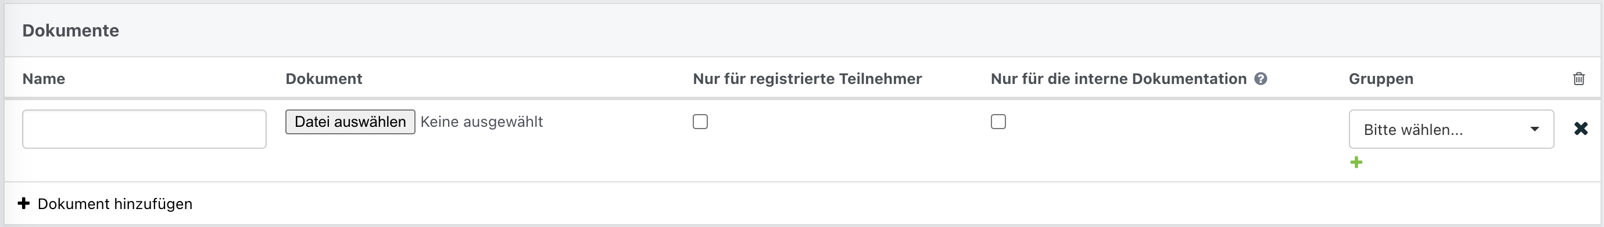Screen dimensions: 1604x227
Task: Enable 'Nur für registrierte Teilnehmer' checkbox
Action: (700, 122)
